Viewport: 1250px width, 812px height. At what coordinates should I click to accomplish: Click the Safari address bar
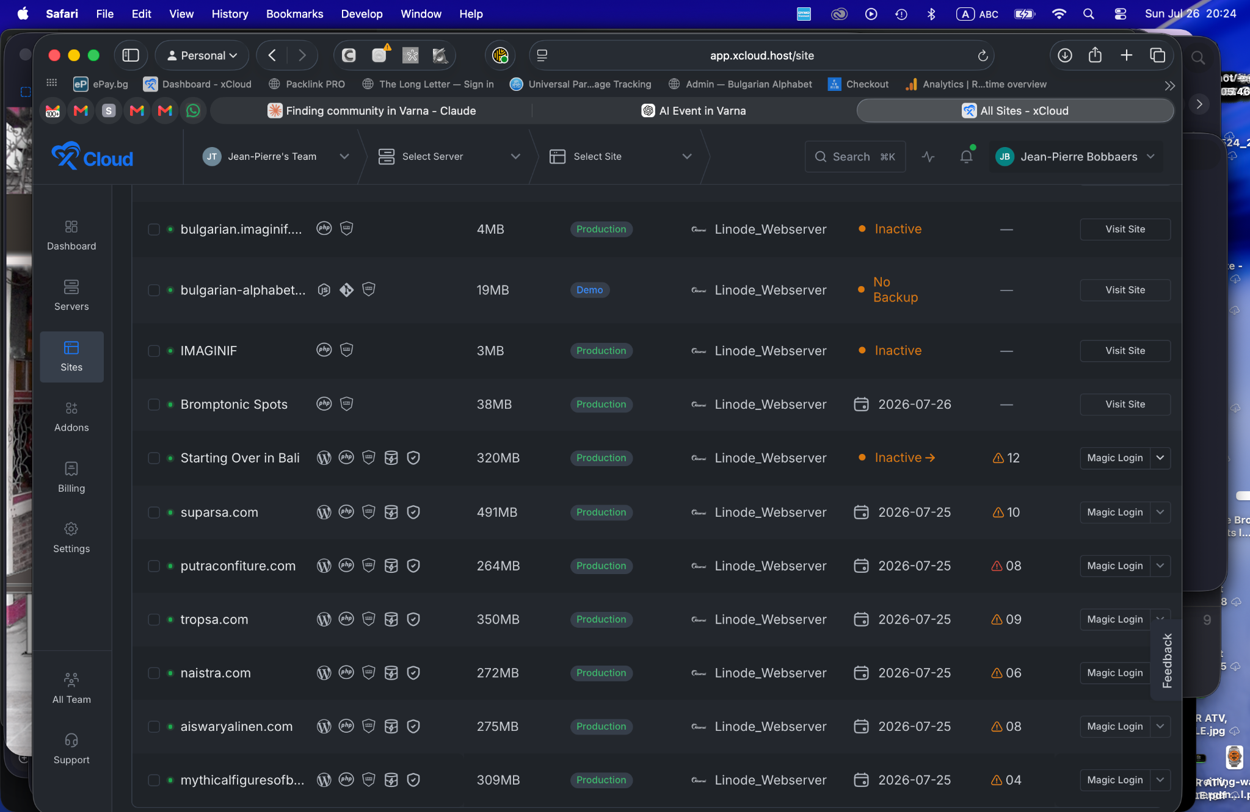761,56
